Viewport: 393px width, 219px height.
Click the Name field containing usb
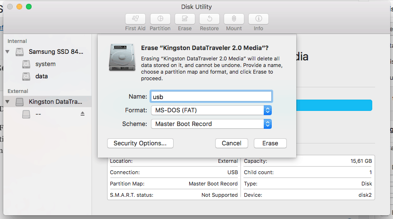pos(211,97)
